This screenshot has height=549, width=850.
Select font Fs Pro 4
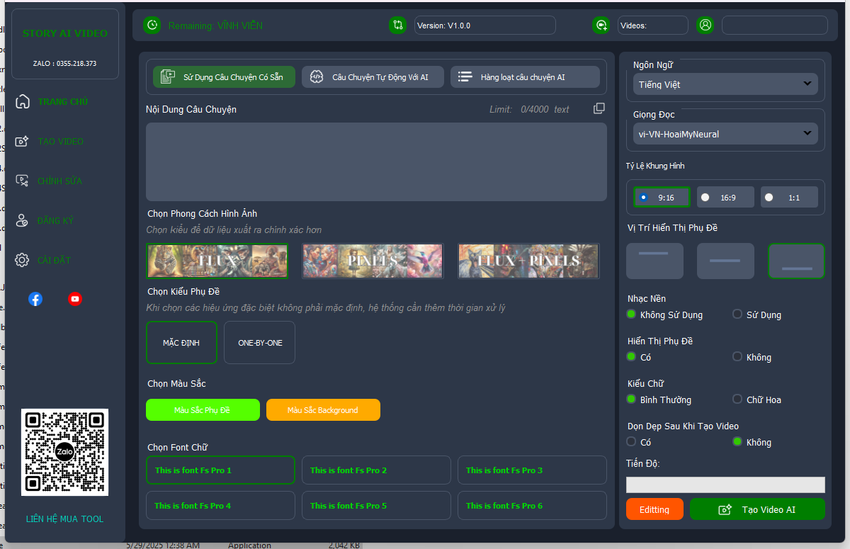click(220, 506)
